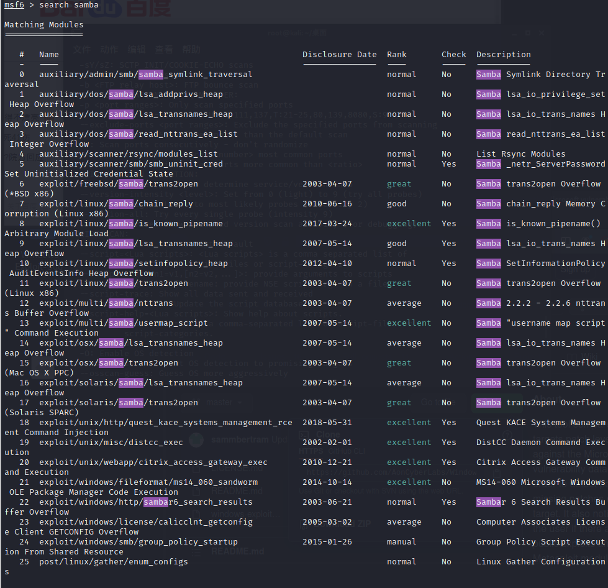
Task: Select module exploit/unix/http/quest_kace_systems_management_rce
Action: pos(166,423)
